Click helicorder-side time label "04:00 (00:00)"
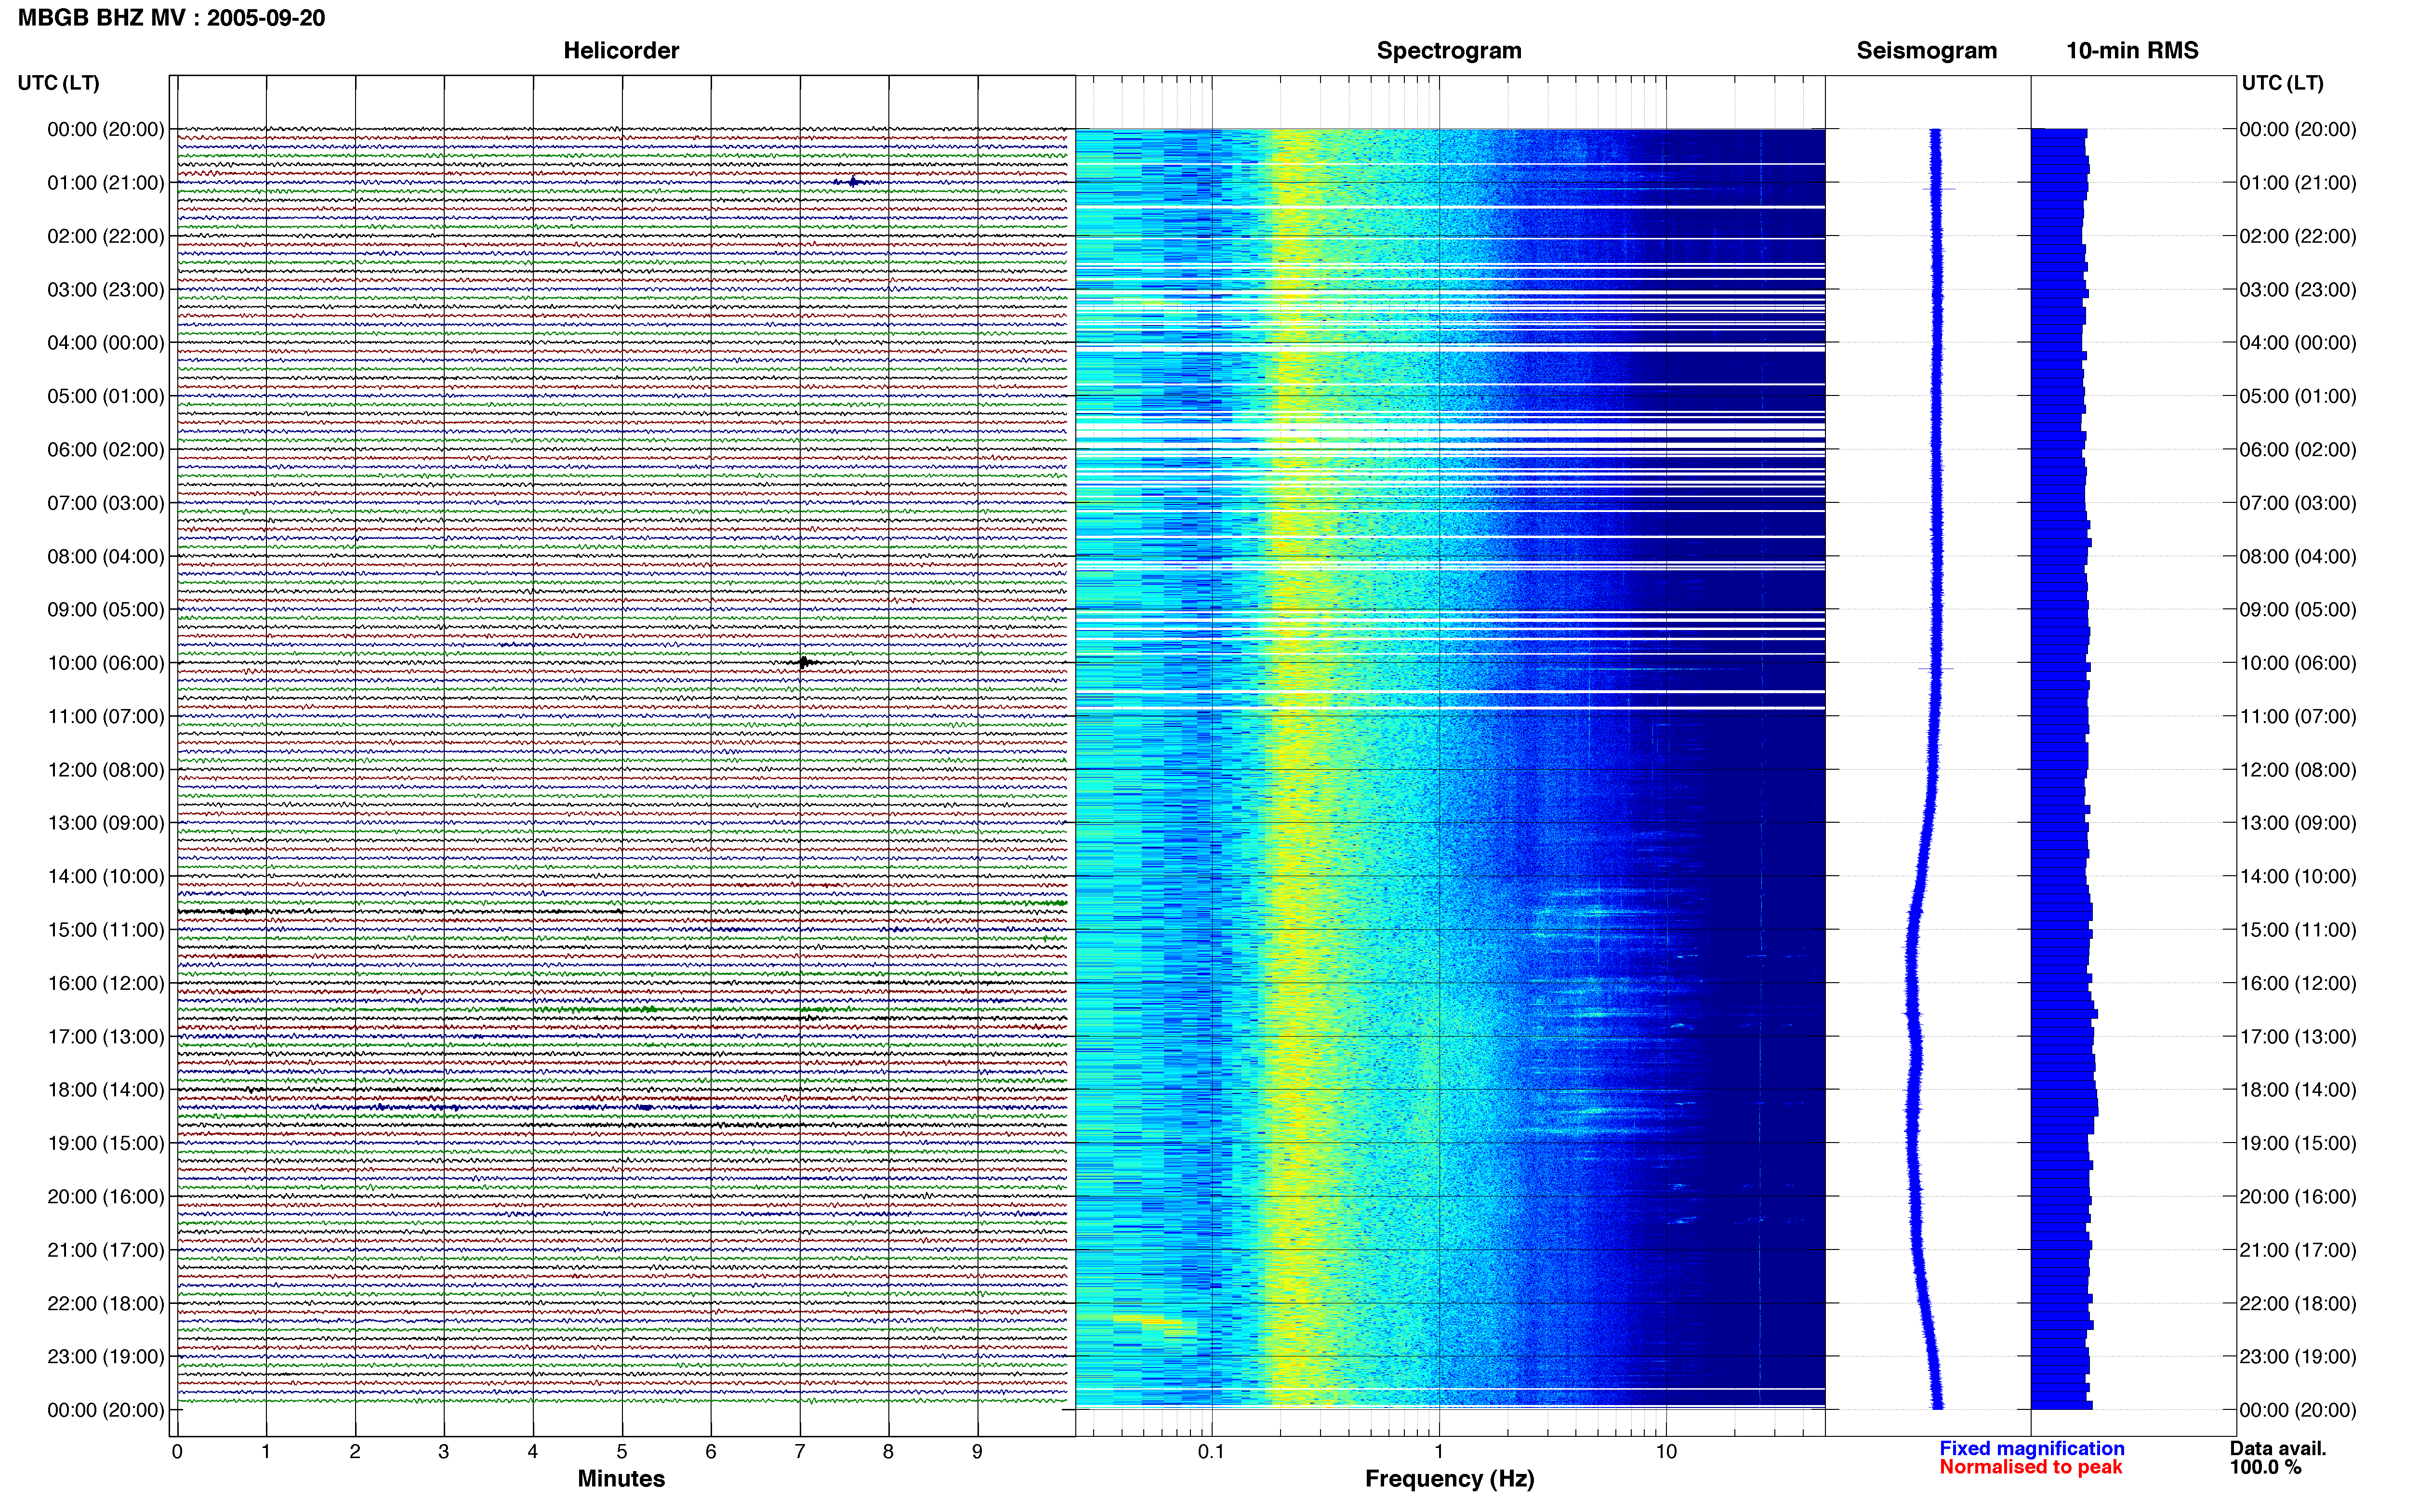Screen dimensions: 2418x1512 pos(106,343)
